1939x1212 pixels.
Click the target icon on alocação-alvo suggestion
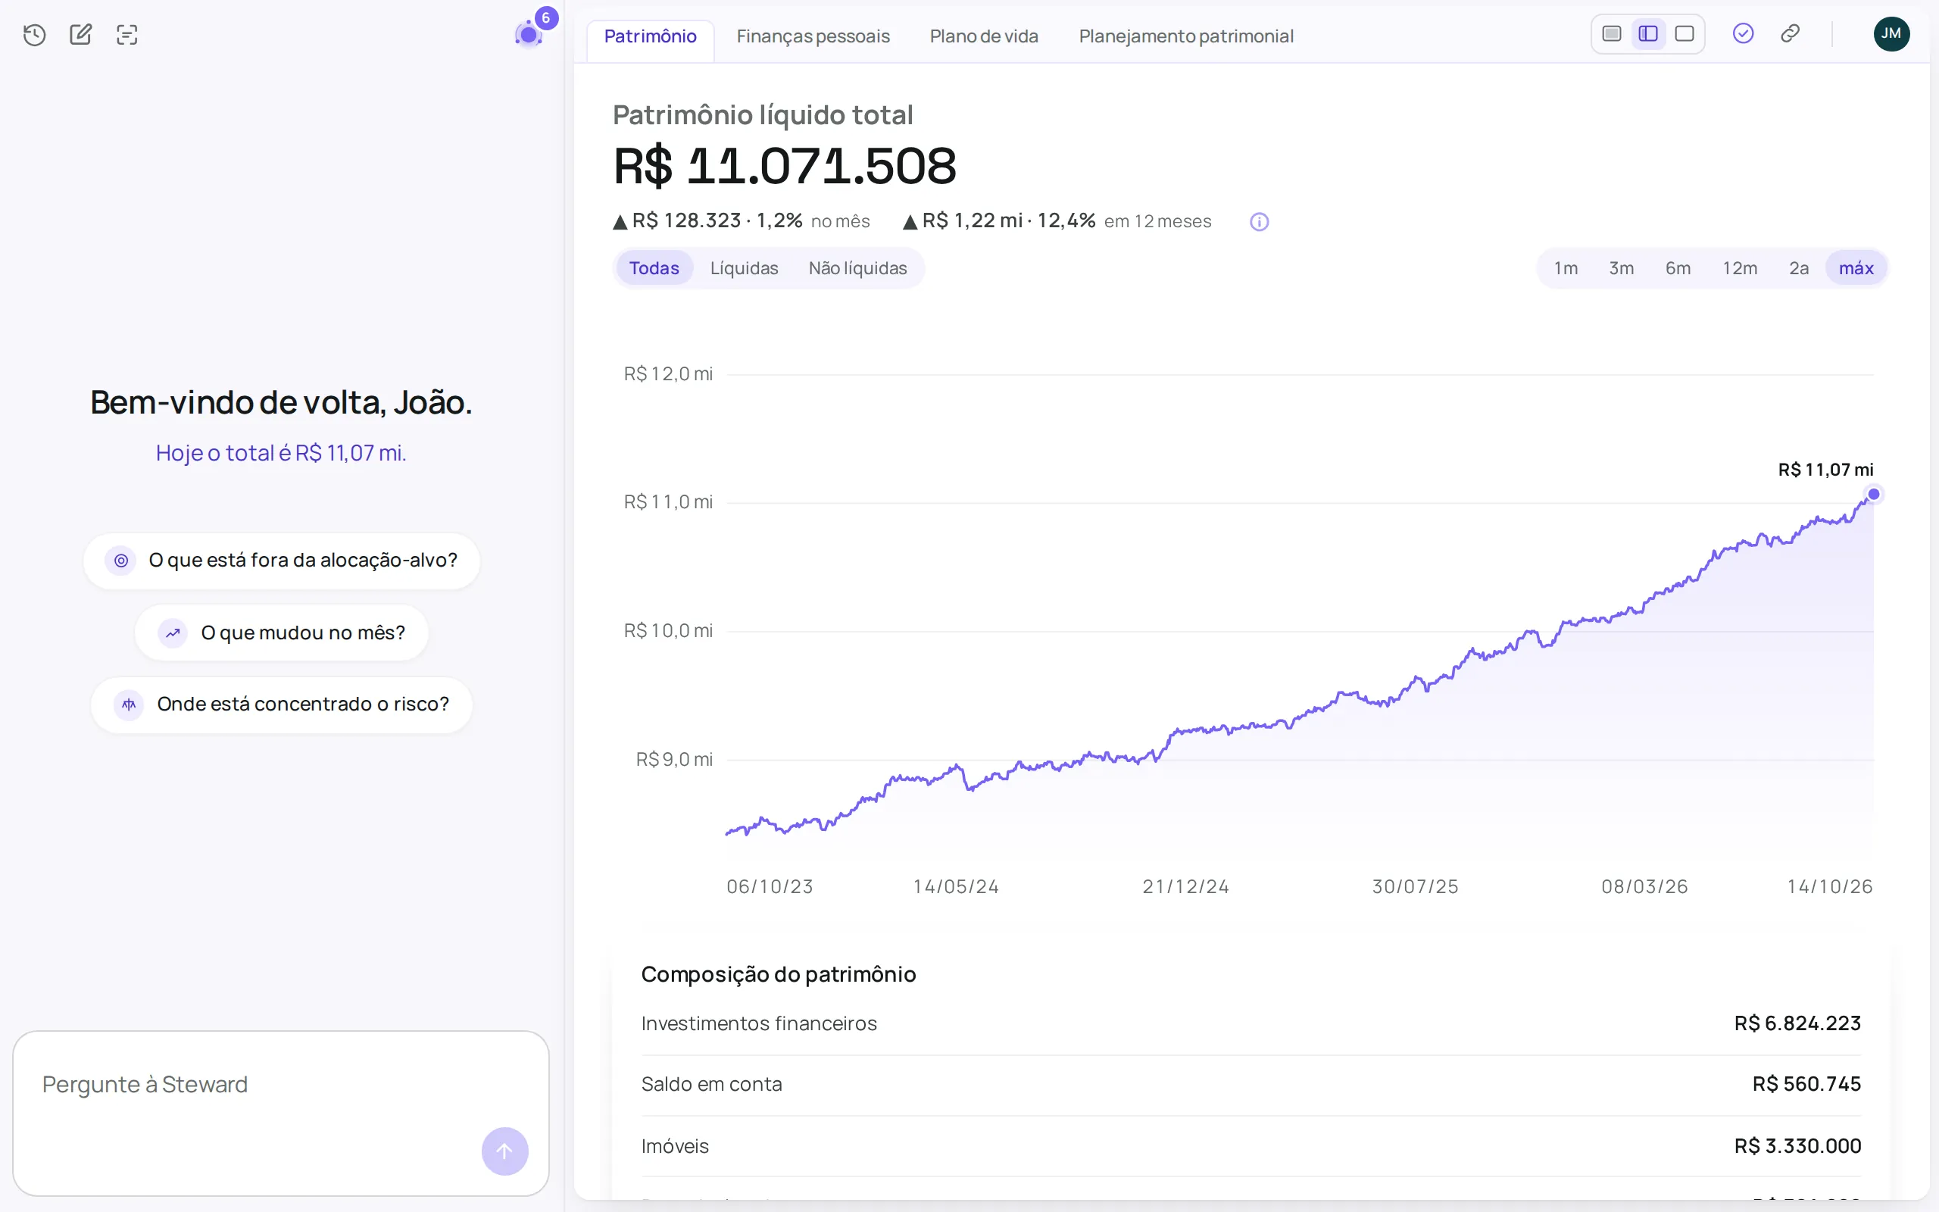point(121,561)
